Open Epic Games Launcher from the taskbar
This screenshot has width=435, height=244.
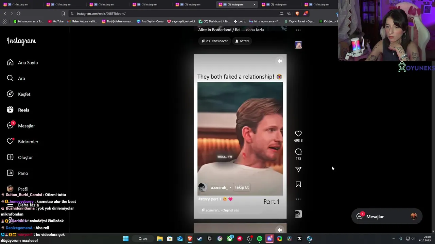pos(210,239)
